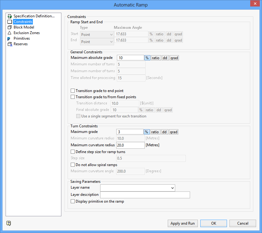Click the Start Maximum Angle field
The image size is (262, 233).
(131, 34)
